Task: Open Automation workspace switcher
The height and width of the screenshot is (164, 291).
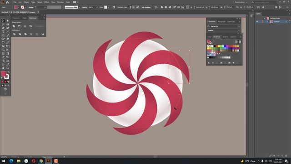Action: [241, 2]
